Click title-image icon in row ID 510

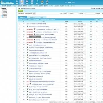point(28,92)
